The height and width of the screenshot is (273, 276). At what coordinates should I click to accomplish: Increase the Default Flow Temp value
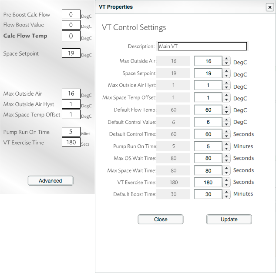[227, 107]
